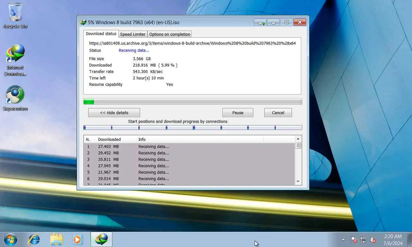Click the file size value 3.566 GB
Image resolution: width=412 pixels, height=247 pixels.
pos(142,59)
